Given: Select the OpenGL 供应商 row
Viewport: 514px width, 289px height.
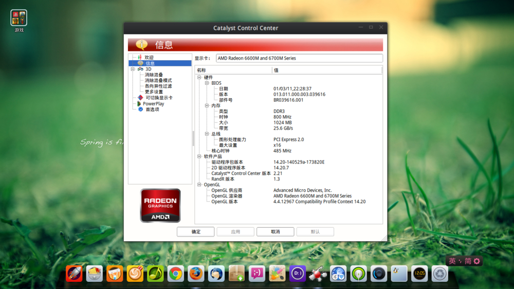Looking at the screenshot, I should [x=288, y=190].
